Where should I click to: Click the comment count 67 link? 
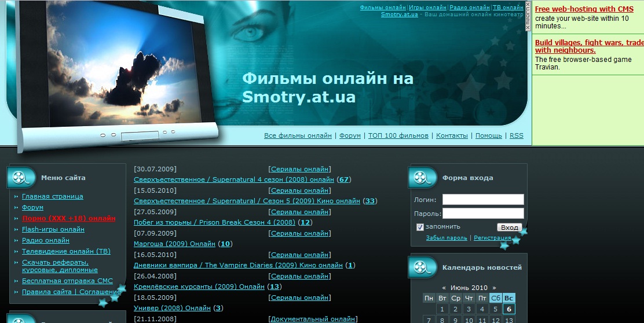click(344, 179)
